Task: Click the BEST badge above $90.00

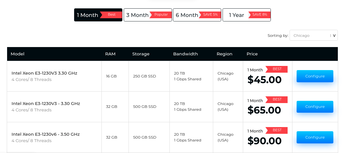Action: coord(277,130)
